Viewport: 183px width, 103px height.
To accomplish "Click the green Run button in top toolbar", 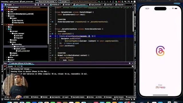I will click(x=99, y=2).
